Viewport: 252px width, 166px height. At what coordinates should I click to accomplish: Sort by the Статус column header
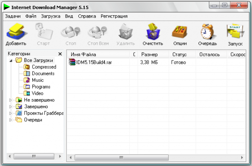click(x=183, y=54)
